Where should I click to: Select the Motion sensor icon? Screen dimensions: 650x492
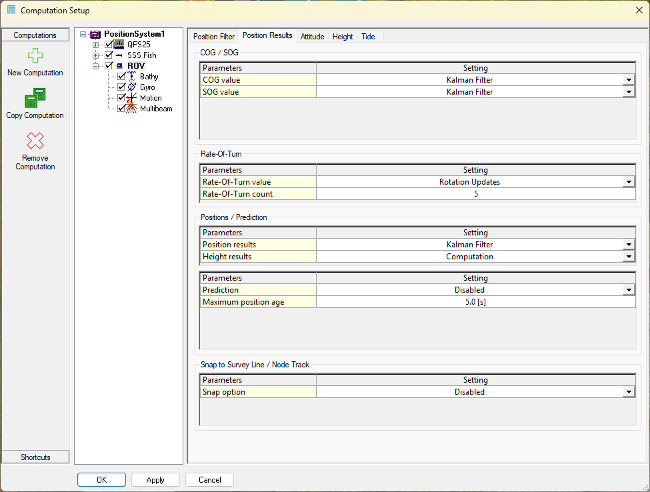point(132,98)
